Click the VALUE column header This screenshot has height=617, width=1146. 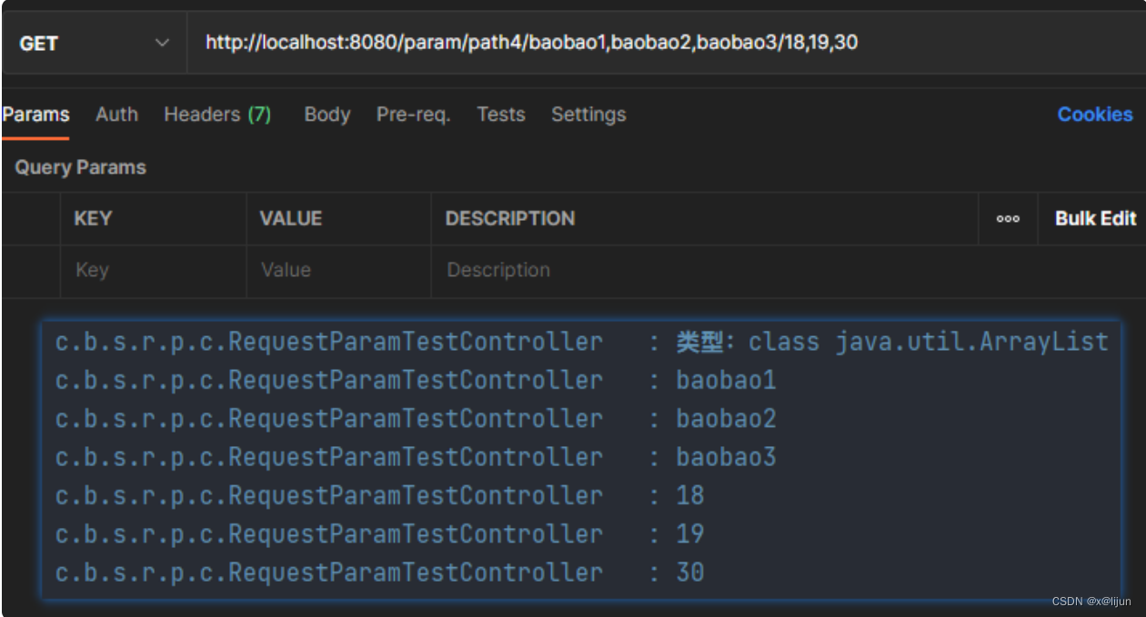[290, 218]
